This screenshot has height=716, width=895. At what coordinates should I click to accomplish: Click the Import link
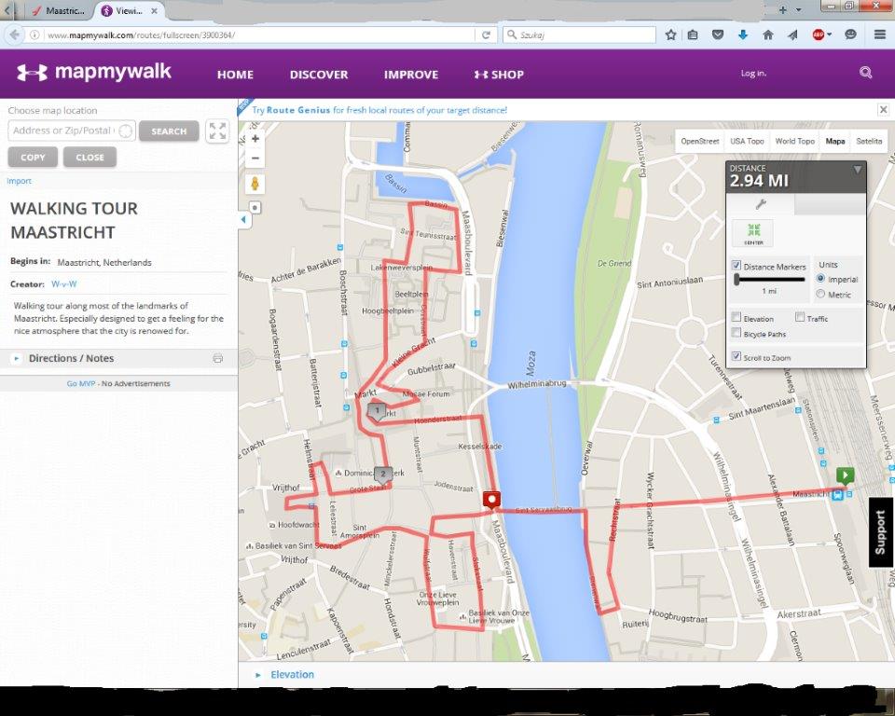tap(19, 181)
